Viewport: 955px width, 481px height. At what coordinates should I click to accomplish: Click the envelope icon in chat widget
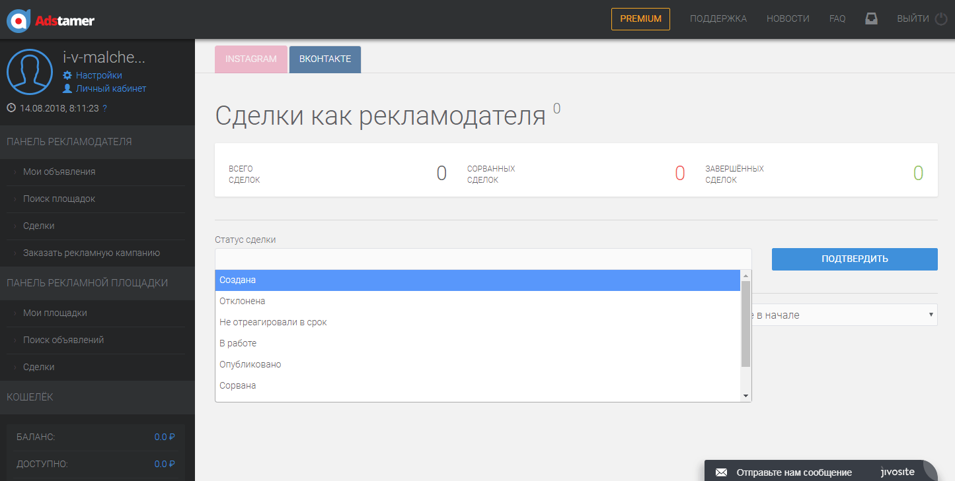coord(722,472)
